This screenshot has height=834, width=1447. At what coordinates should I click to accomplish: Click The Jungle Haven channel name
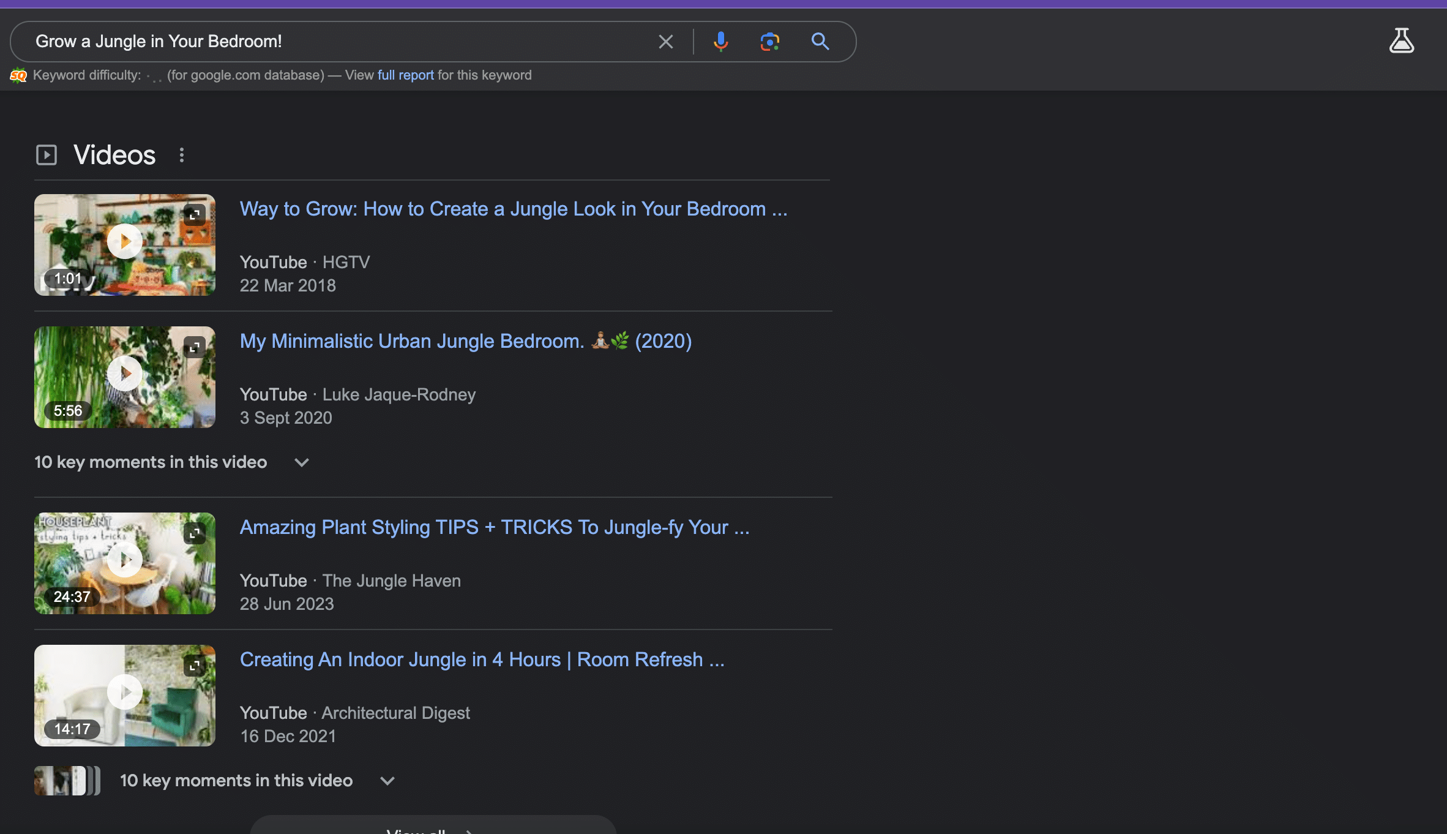tap(392, 580)
